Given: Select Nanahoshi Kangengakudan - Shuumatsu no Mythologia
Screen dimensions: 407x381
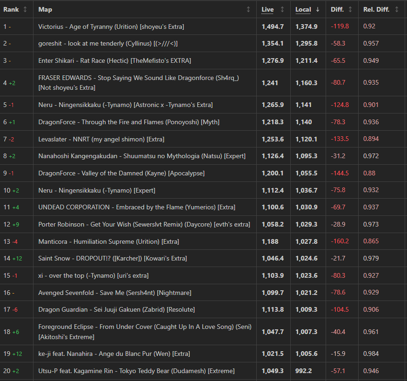Looking at the screenshot, I should point(142,156).
